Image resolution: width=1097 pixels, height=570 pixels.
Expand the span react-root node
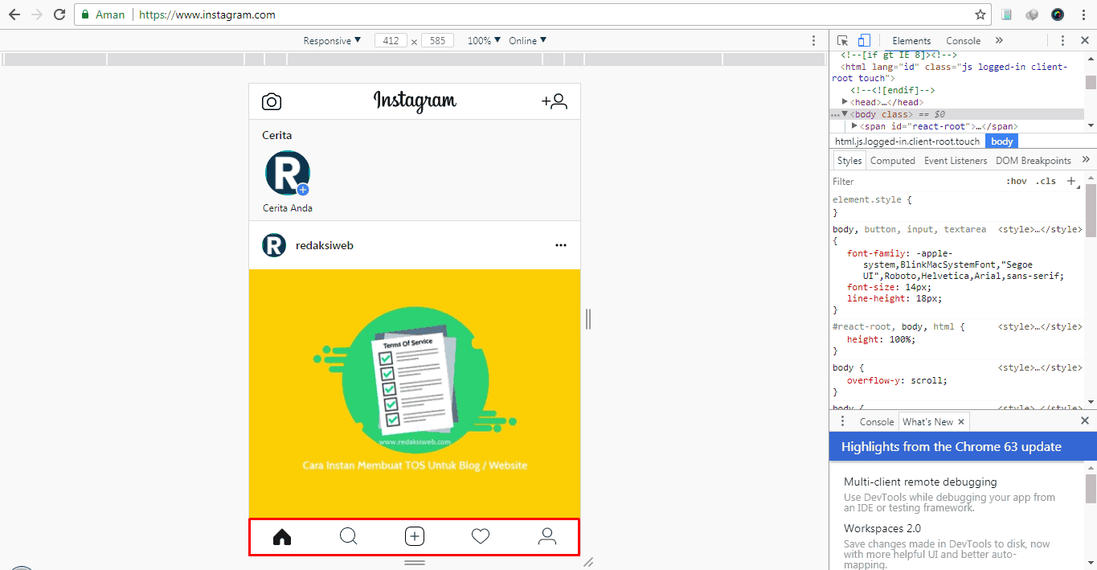(x=854, y=126)
